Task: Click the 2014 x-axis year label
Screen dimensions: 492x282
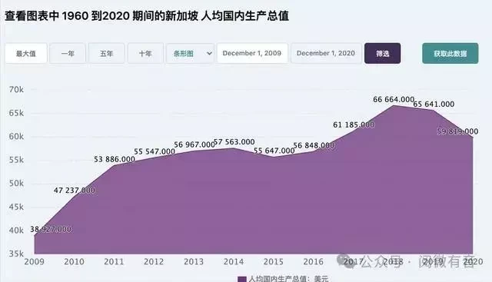Action: (234, 261)
